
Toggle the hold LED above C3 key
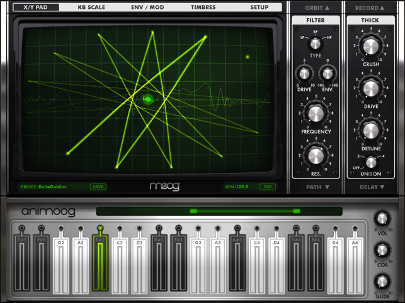point(120,228)
